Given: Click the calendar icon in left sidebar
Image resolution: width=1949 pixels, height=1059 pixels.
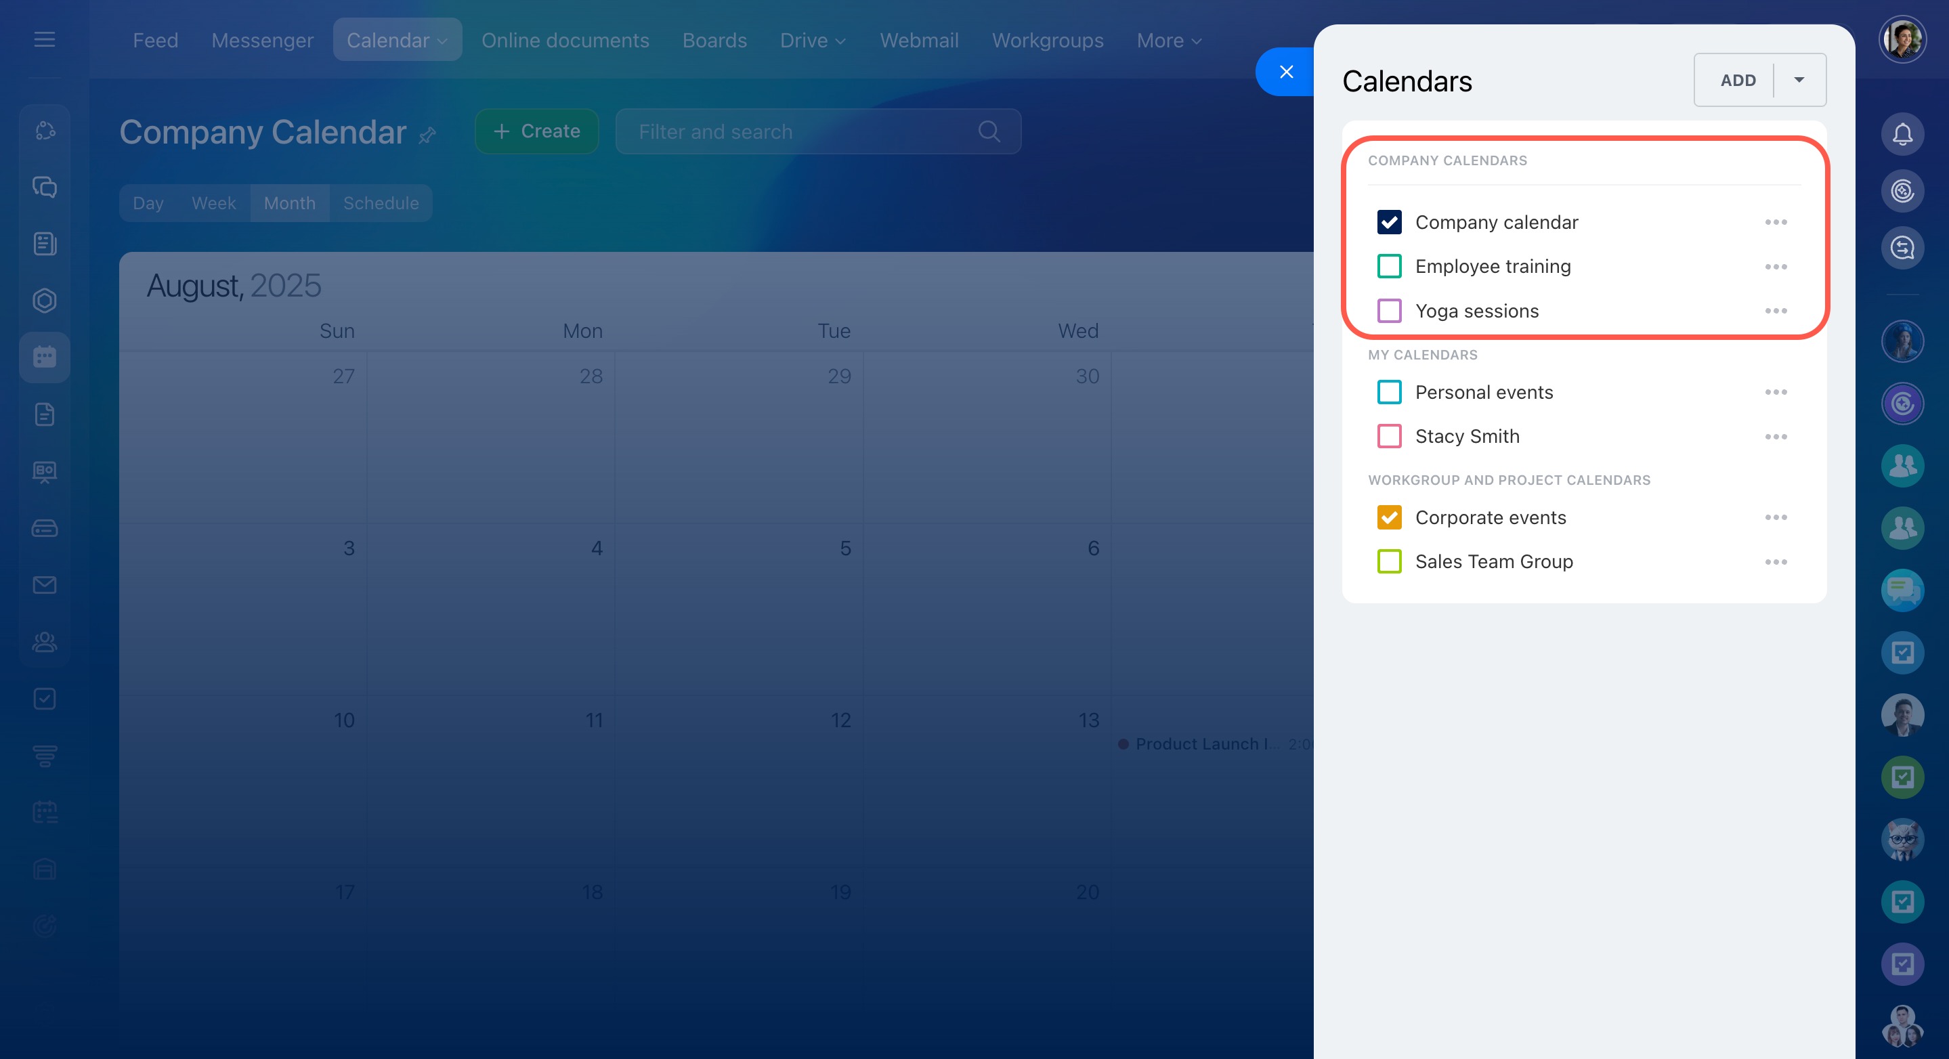Looking at the screenshot, I should pos(45,357).
